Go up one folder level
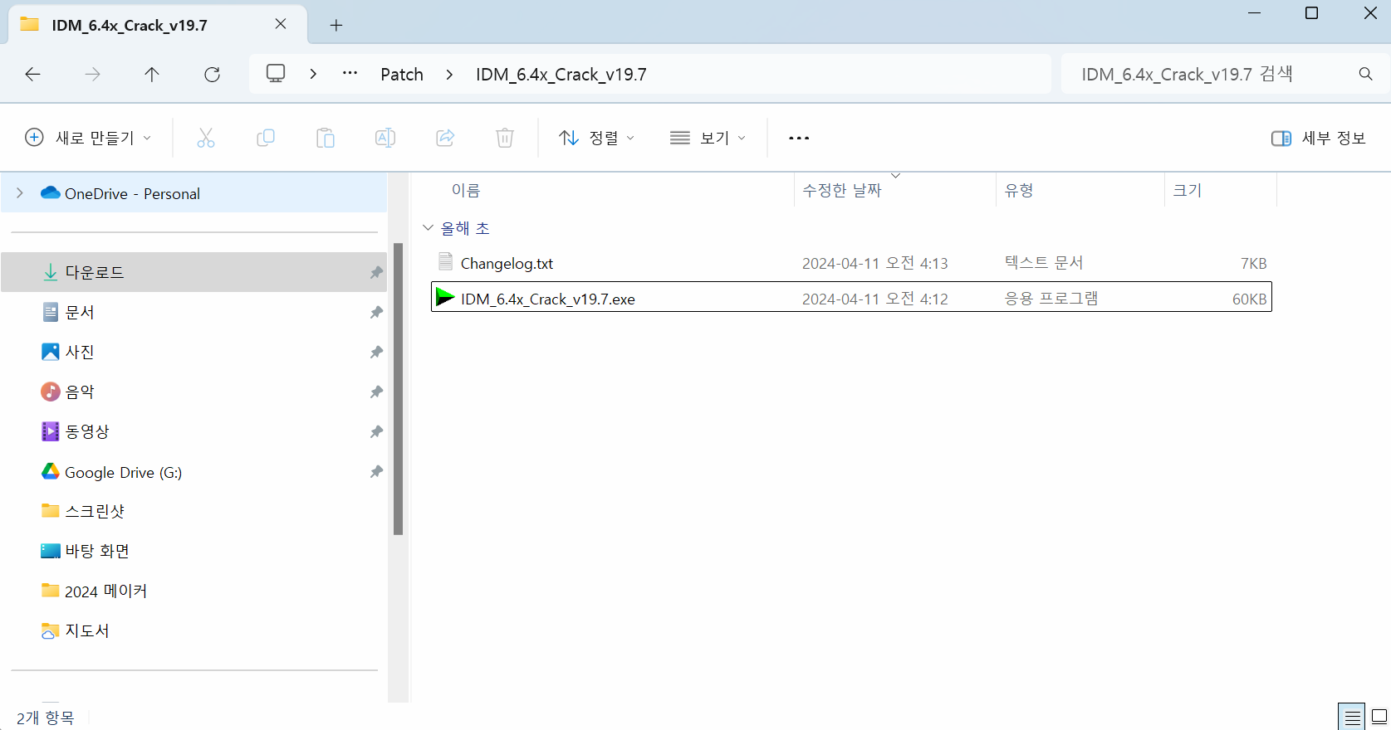The width and height of the screenshot is (1391, 730). (152, 75)
